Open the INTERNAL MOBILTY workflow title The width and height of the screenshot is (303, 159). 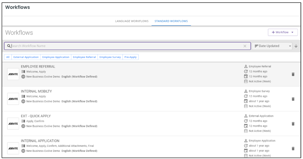[x=36, y=91]
